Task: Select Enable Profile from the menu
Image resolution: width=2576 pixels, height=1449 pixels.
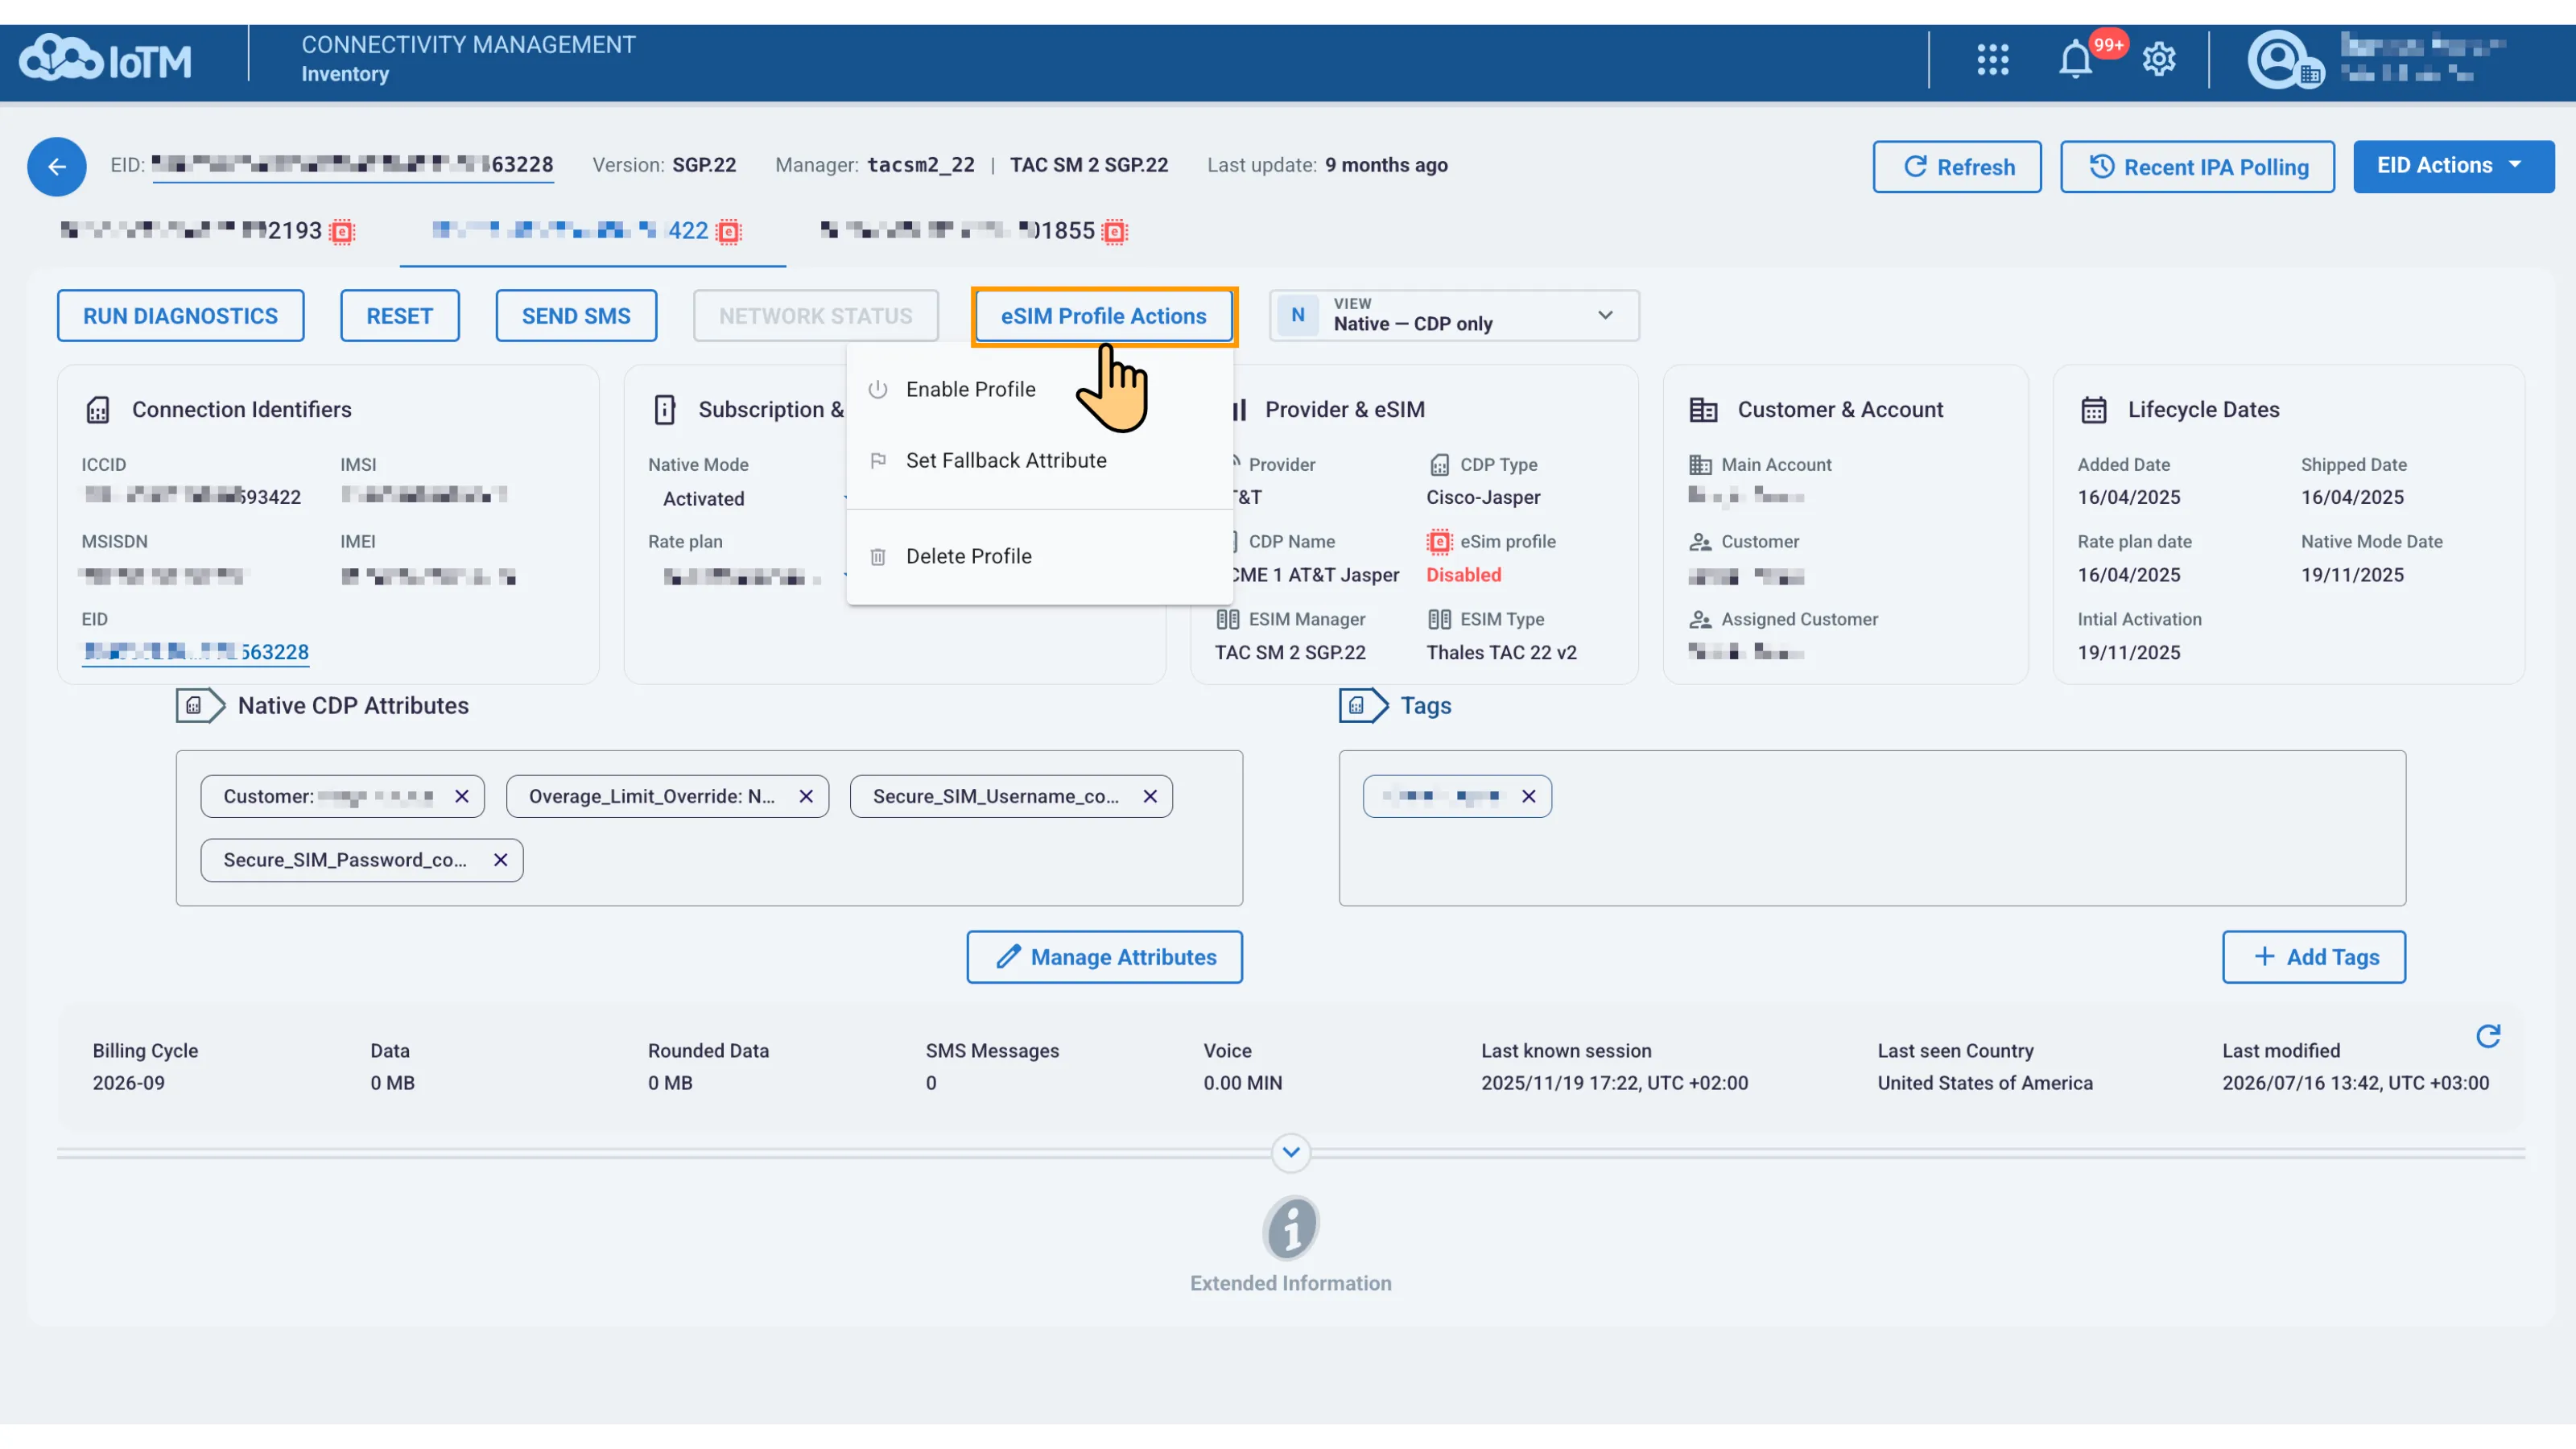Action: tap(1039, 390)
